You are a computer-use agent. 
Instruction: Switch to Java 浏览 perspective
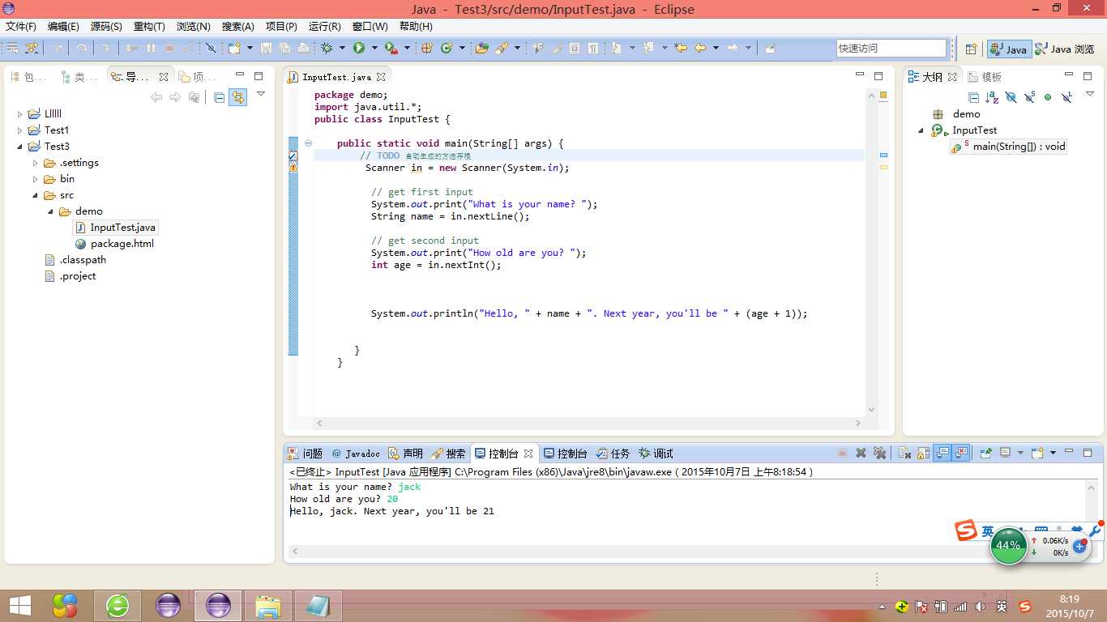(1065, 49)
